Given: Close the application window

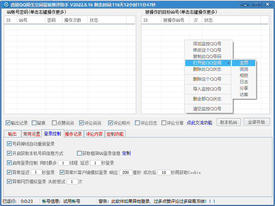Looking at the screenshot, I should [x=268, y=4].
